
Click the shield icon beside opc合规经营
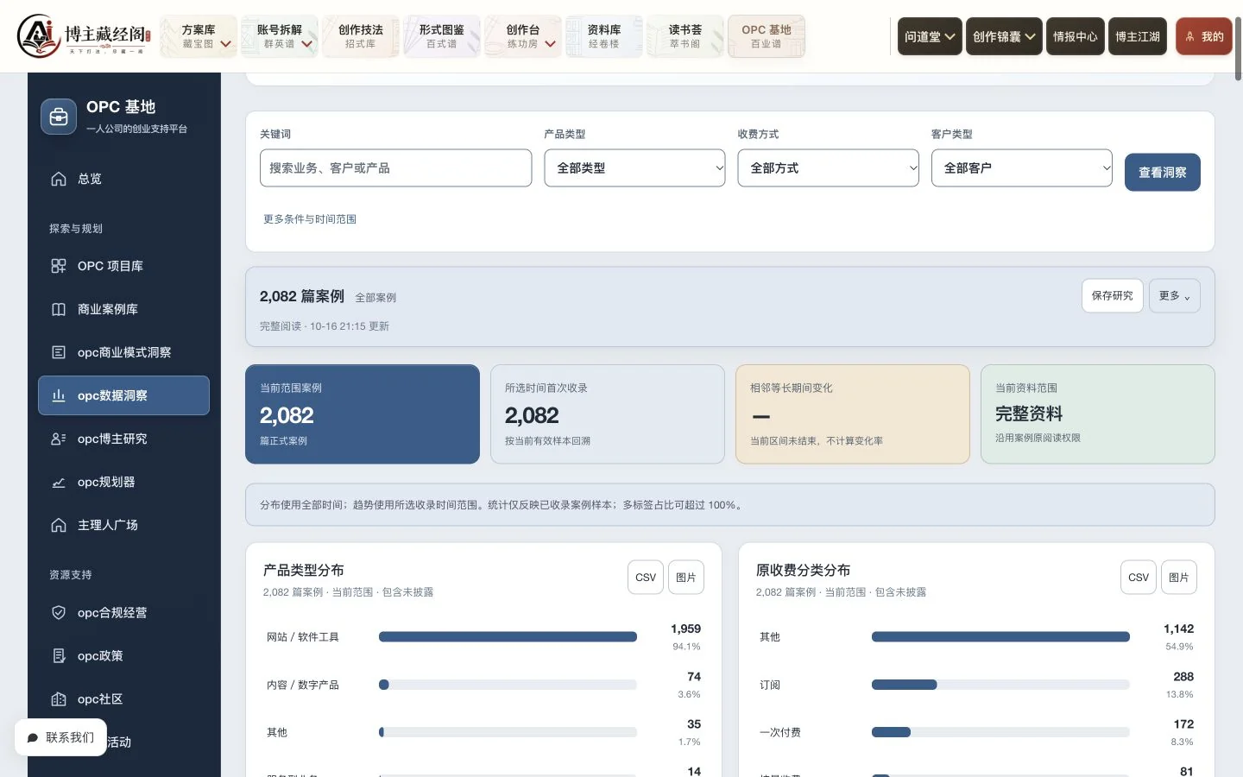(x=59, y=612)
